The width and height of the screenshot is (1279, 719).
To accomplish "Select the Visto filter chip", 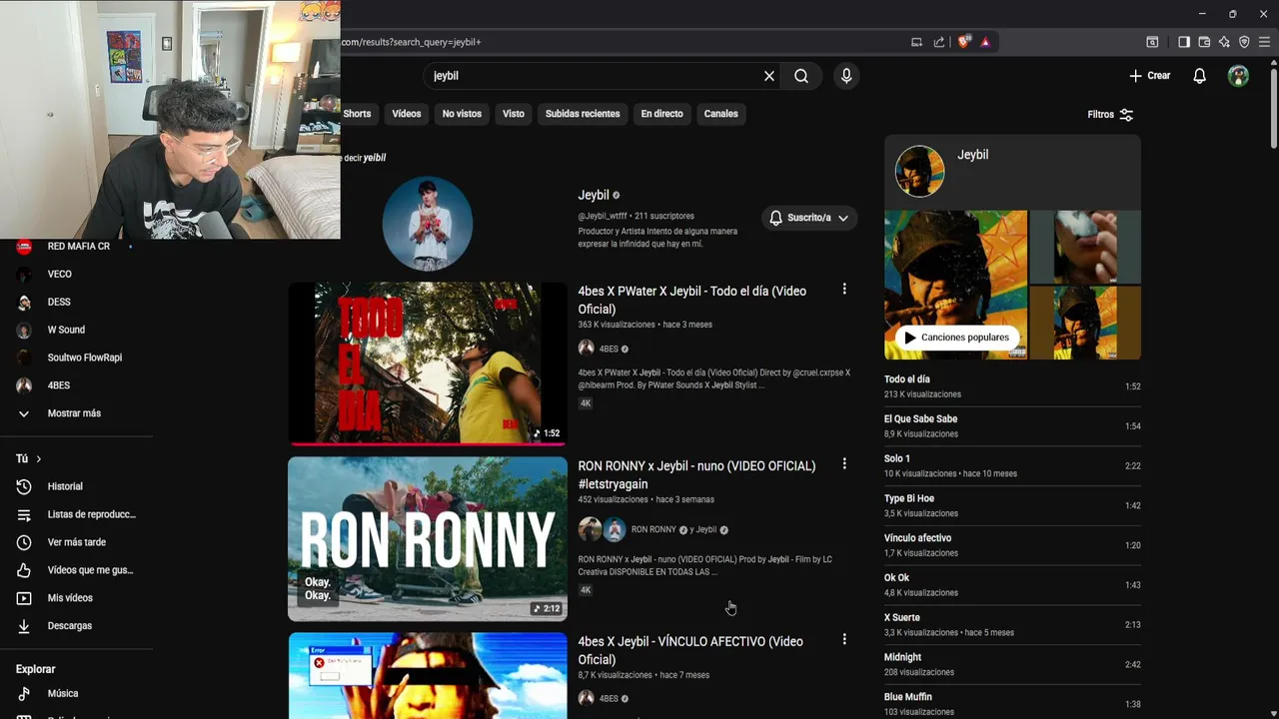I will [514, 114].
